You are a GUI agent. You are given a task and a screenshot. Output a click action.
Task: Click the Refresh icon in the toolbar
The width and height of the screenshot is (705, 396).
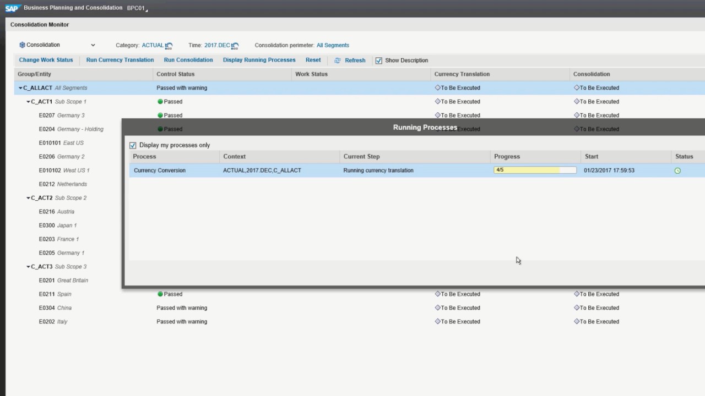click(x=338, y=61)
